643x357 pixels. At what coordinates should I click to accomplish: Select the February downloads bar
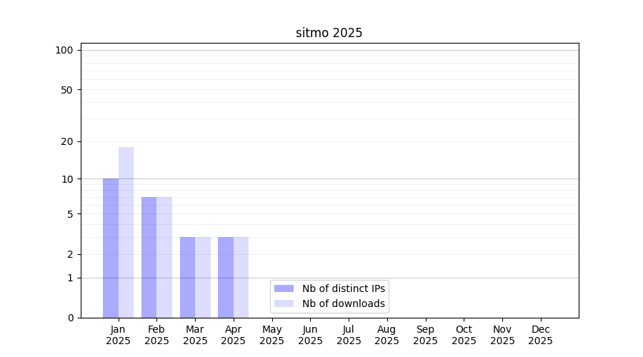164,257
